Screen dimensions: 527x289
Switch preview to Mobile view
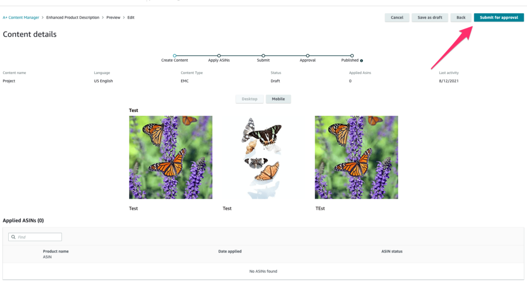click(x=278, y=99)
